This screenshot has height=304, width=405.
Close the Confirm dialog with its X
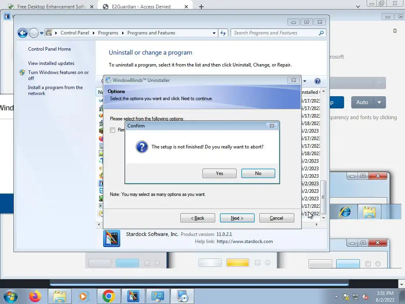click(272, 125)
